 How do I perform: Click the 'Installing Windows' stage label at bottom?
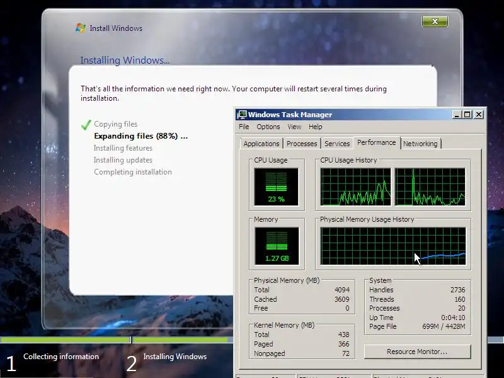[175, 357]
